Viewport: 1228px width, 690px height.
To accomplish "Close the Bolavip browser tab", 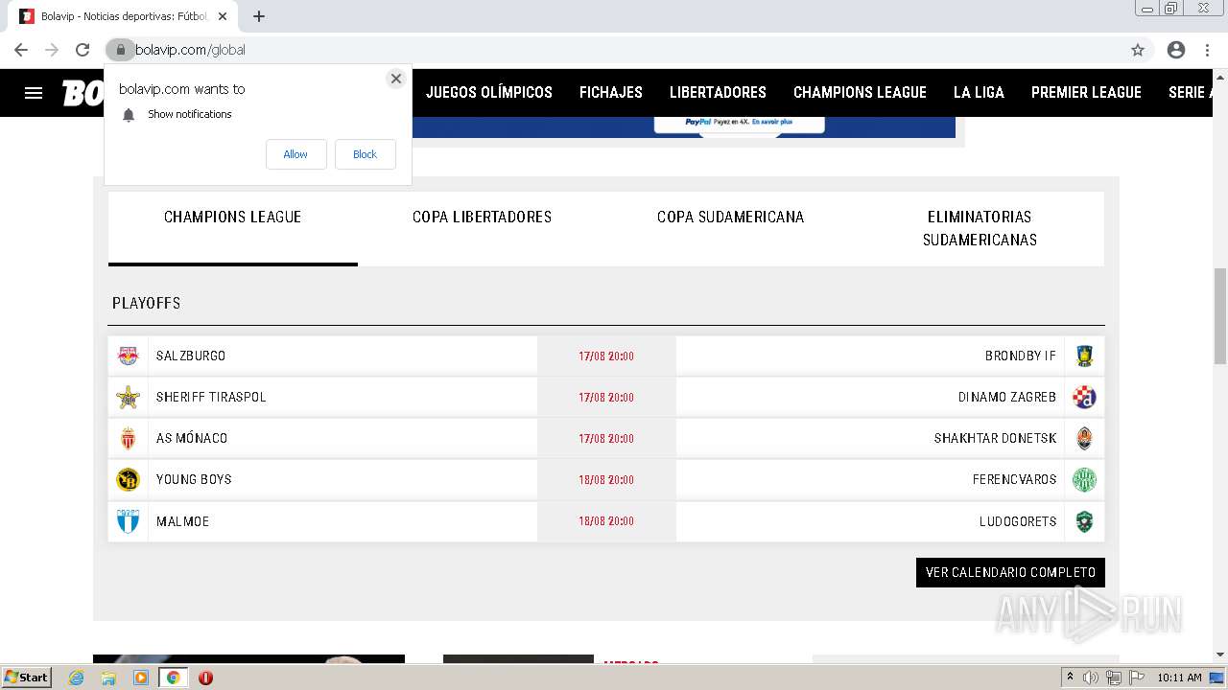I will tap(223, 16).
